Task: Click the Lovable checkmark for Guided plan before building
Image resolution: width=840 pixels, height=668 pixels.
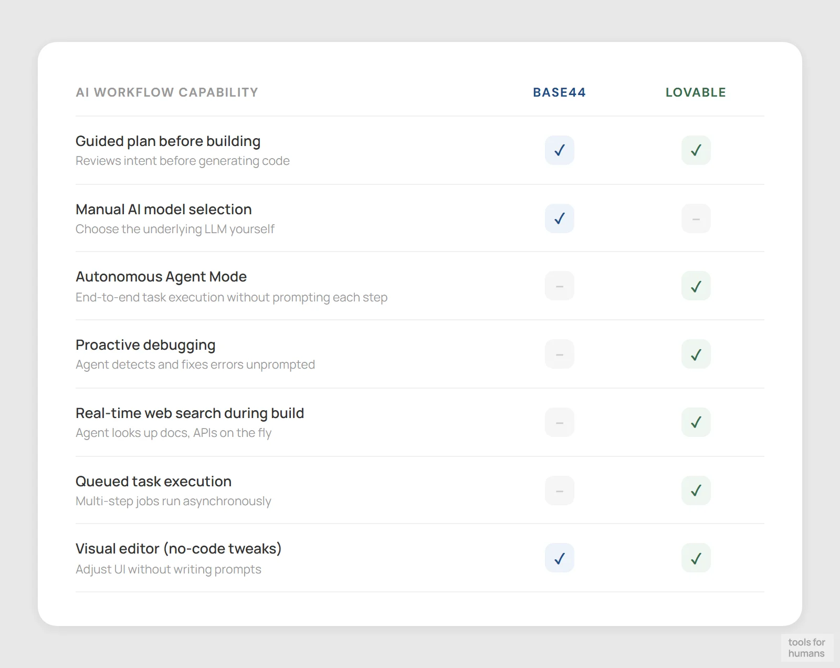Action: click(696, 150)
